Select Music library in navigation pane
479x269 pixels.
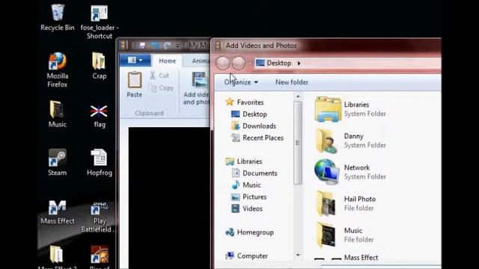pyautogui.click(x=246, y=185)
